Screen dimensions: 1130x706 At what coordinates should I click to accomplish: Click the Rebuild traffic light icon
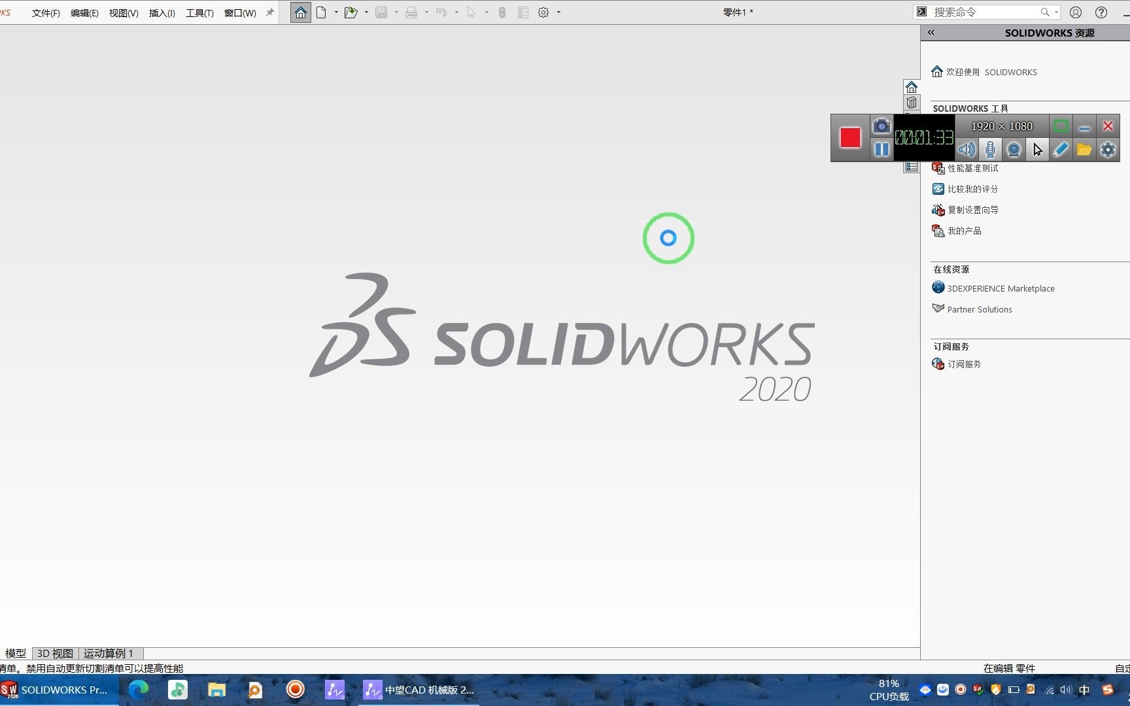point(502,12)
